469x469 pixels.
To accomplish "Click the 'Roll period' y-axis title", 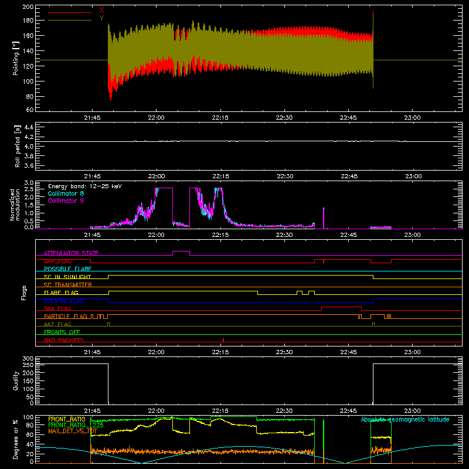I will click(17, 147).
